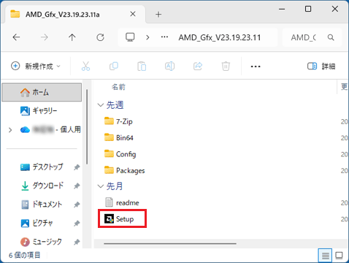Add a new Explorer tab
This screenshot has width=349, height=263.
coord(158,15)
